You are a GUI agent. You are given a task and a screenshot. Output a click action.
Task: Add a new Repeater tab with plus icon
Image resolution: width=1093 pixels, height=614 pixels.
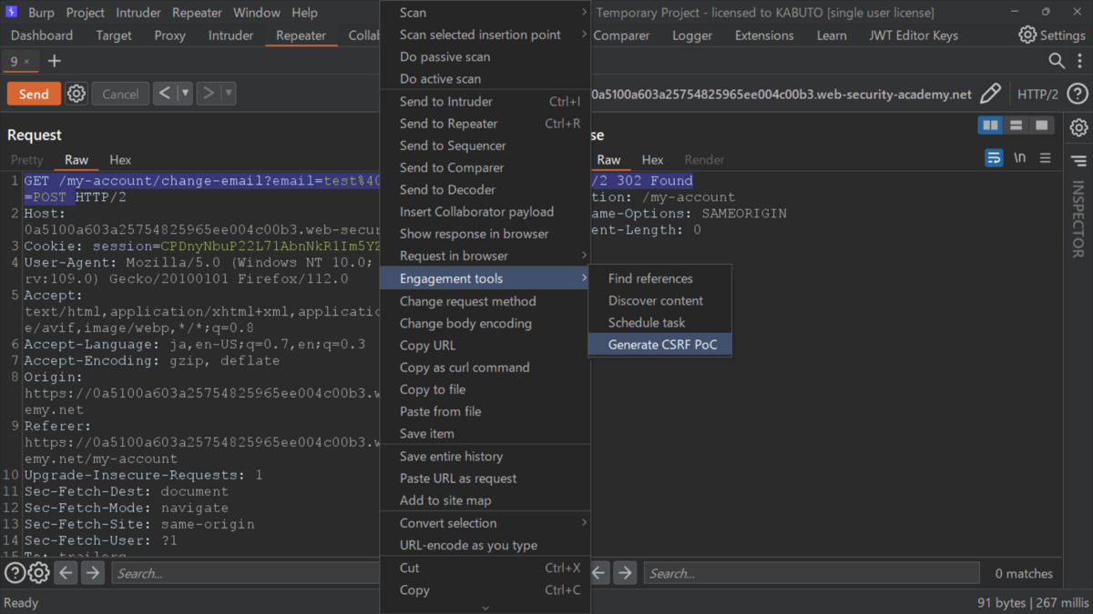(x=55, y=61)
